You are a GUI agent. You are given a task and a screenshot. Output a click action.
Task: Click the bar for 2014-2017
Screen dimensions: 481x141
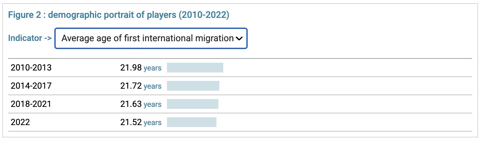tap(193, 86)
